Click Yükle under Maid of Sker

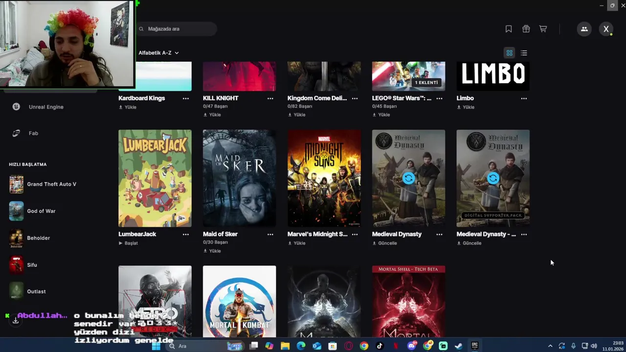(212, 251)
